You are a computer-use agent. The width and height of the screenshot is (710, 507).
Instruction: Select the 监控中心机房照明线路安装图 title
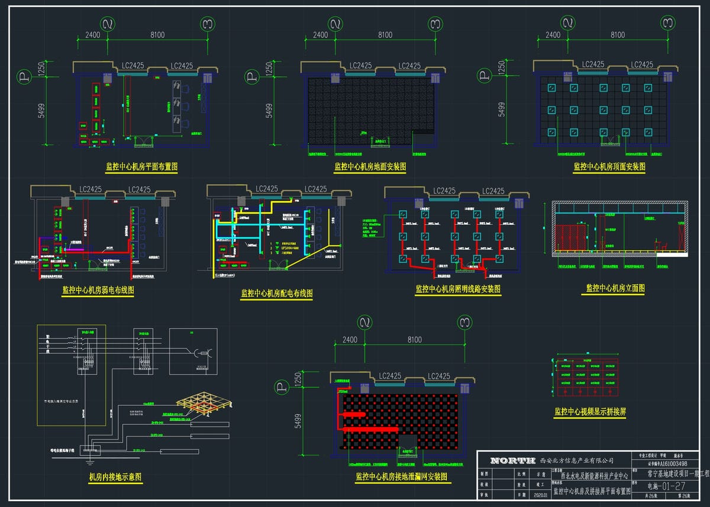[458, 289]
